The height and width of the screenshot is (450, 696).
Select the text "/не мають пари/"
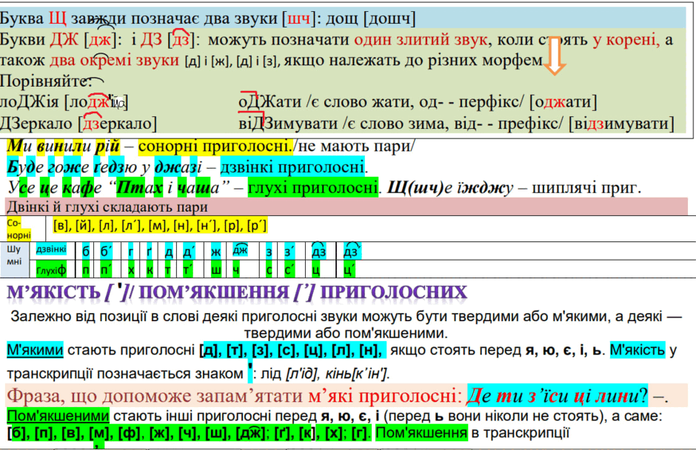pos(354,146)
